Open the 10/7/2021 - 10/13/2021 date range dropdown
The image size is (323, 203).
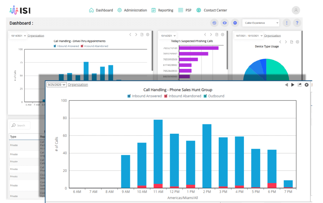pyautogui.click(x=248, y=36)
